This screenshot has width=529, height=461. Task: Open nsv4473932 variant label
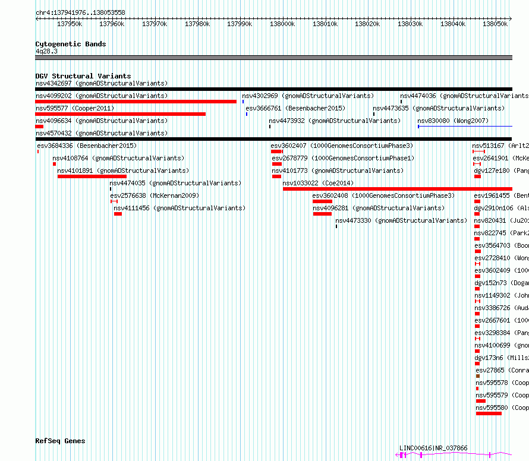tap(335, 121)
